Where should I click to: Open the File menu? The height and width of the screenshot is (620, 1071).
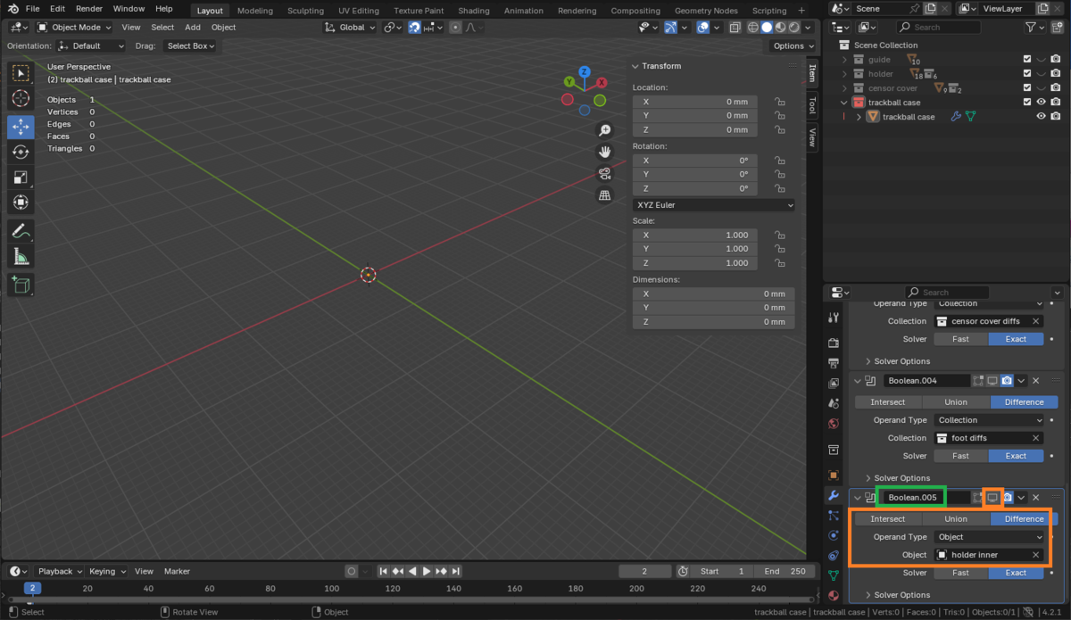point(32,8)
